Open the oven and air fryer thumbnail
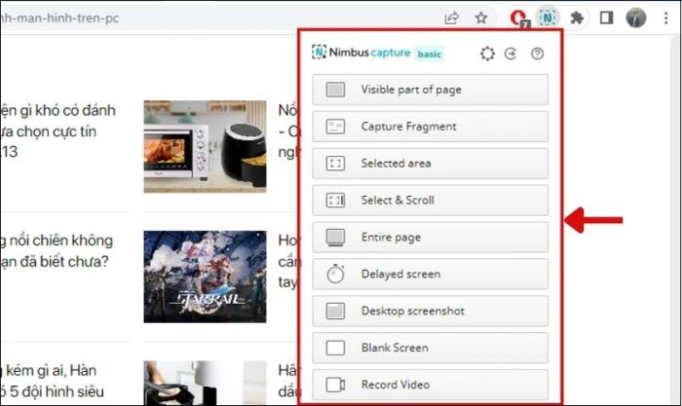The height and width of the screenshot is (406, 682). tap(205, 146)
